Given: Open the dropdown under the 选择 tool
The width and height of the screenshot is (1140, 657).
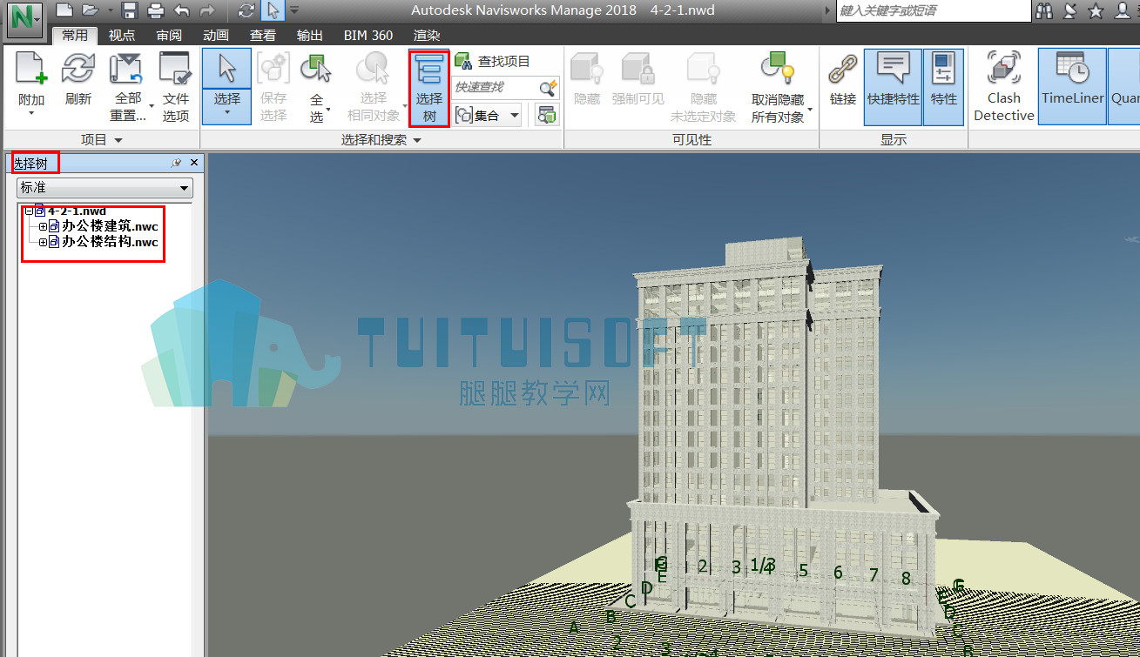Looking at the screenshot, I should [227, 113].
